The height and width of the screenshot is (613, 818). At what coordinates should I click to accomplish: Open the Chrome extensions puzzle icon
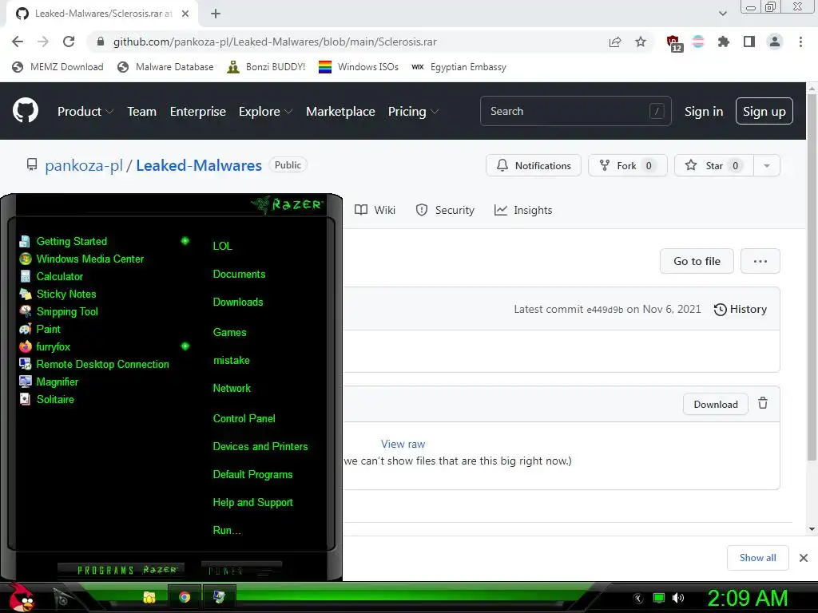724,42
